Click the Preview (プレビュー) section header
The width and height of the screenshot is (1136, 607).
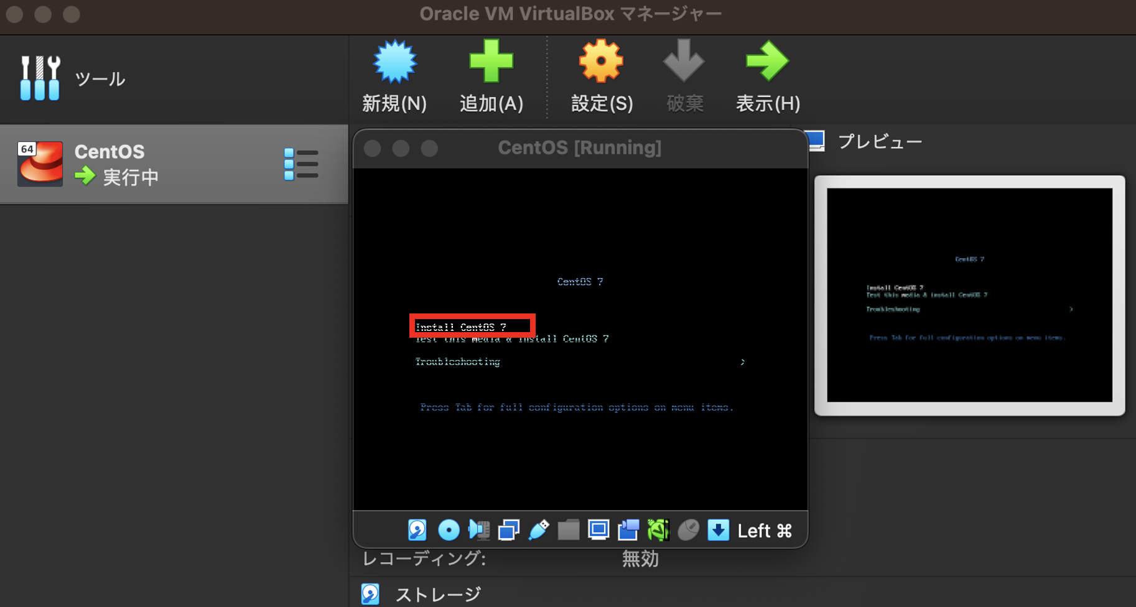(x=880, y=142)
